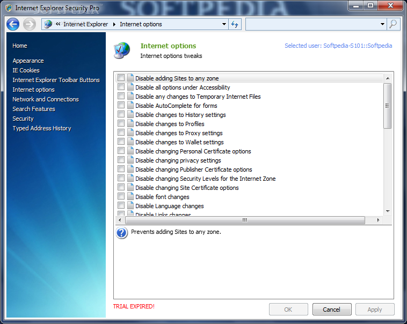Check Disable adding Sites to any zone
This screenshot has height=324, width=407.
(121, 78)
